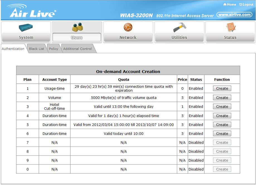Select the Additional Control tab
The width and height of the screenshot is (256, 185).
77,49
